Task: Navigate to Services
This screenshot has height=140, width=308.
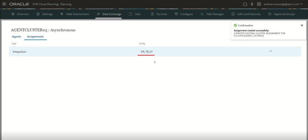Action: 159,14
